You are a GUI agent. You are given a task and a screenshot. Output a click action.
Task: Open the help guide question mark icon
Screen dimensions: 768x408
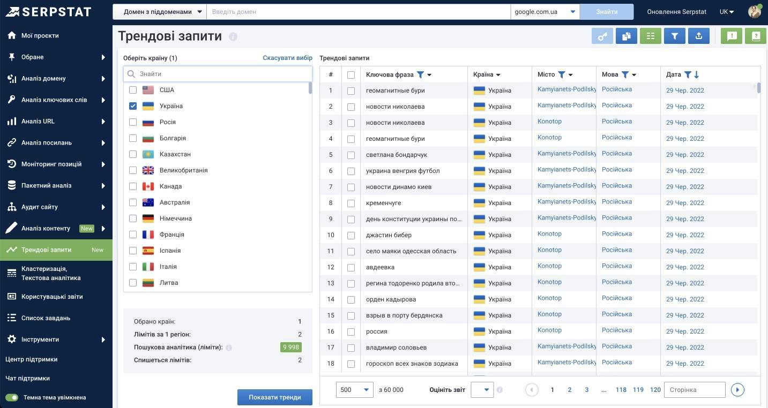tap(756, 36)
